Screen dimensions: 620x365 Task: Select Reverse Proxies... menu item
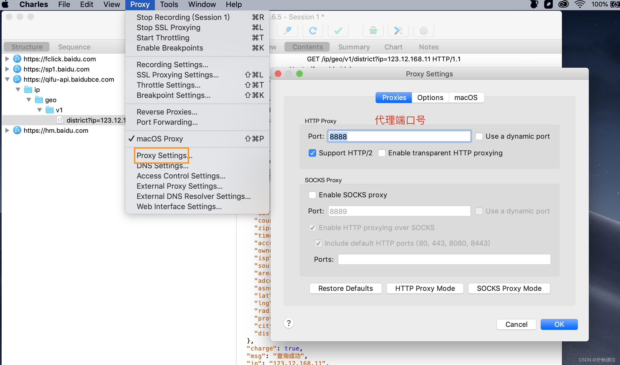tap(197, 112)
